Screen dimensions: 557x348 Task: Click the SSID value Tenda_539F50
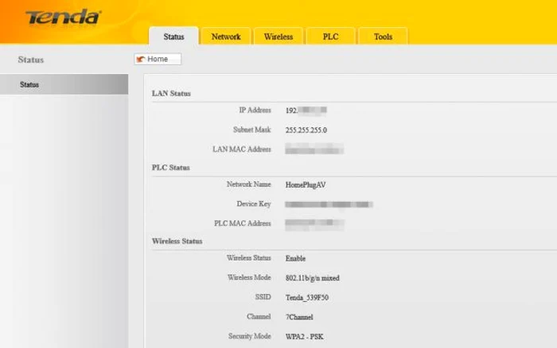[x=307, y=298]
